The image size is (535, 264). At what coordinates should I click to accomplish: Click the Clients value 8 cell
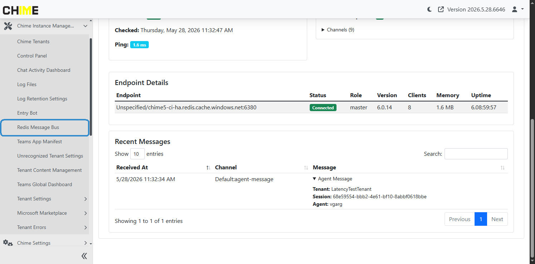point(409,107)
